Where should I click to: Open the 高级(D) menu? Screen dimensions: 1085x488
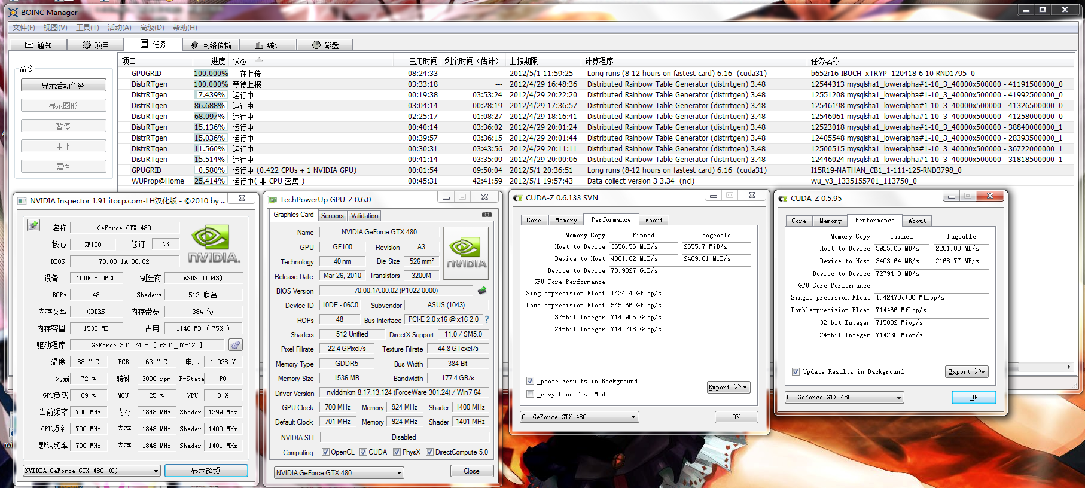click(152, 28)
